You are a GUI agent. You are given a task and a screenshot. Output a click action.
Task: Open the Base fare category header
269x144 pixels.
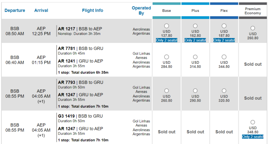(167, 11)
